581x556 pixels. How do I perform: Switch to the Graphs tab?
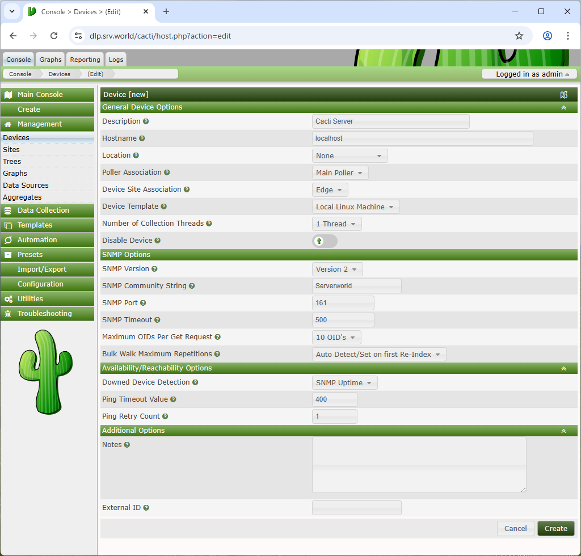coord(50,60)
